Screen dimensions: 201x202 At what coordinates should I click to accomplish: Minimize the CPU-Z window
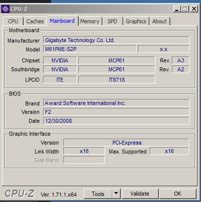[177, 9]
